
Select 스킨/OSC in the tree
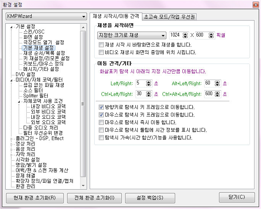[34, 32]
